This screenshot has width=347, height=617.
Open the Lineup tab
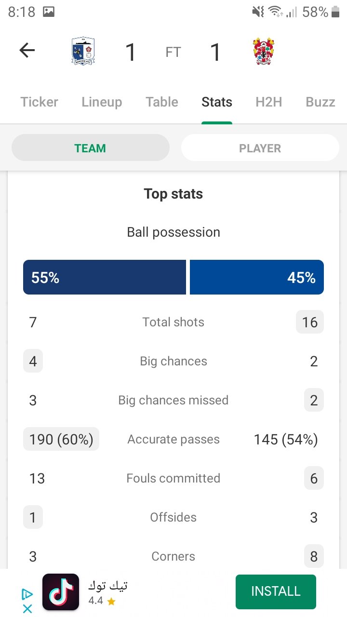point(102,102)
